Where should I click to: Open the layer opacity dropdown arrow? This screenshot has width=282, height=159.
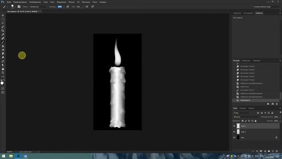280,117
